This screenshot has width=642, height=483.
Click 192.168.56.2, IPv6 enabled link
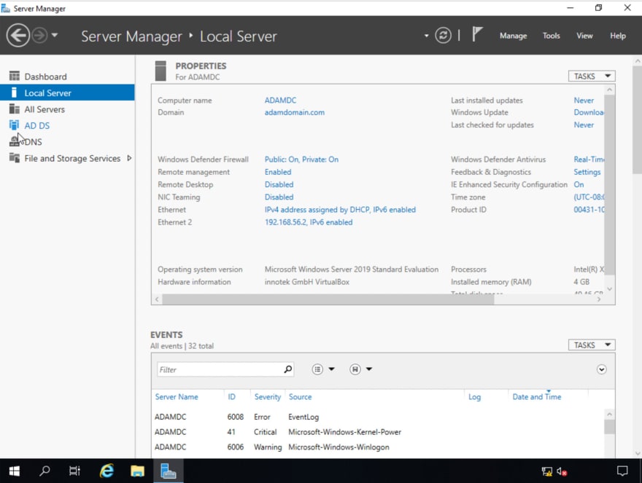[309, 222]
